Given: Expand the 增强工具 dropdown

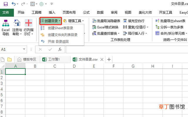Looking at the screenshot, I should tap(73, 21).
